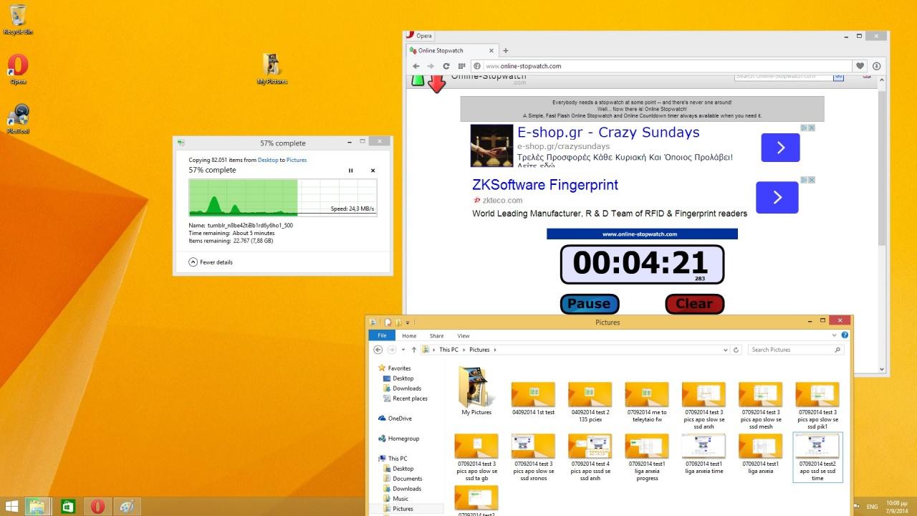Collapse the copy dialog with Fewer details
Screen dimensions: 917x516
211,262
